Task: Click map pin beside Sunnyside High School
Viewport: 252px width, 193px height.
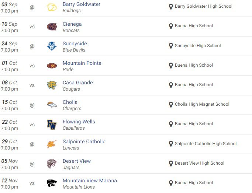Action: (x=171, y=46)
